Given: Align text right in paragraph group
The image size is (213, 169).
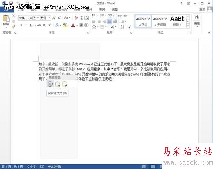Looking at the screenshot, I should pos(104,21).
